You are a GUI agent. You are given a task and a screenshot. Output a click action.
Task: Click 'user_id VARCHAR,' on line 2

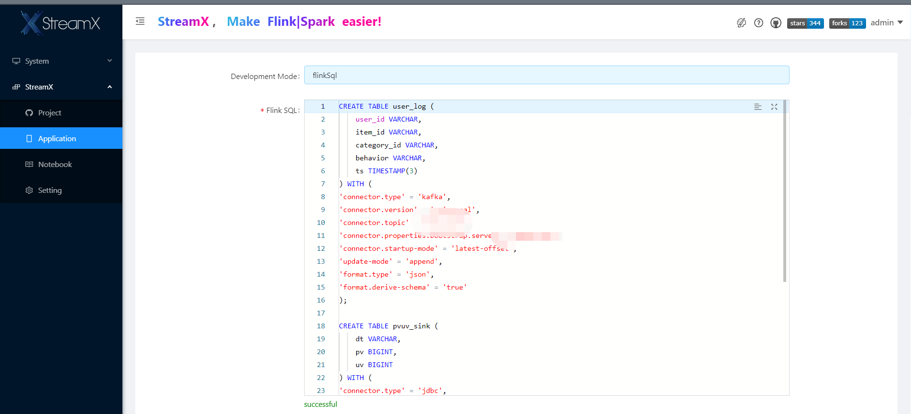pos(388,119)
